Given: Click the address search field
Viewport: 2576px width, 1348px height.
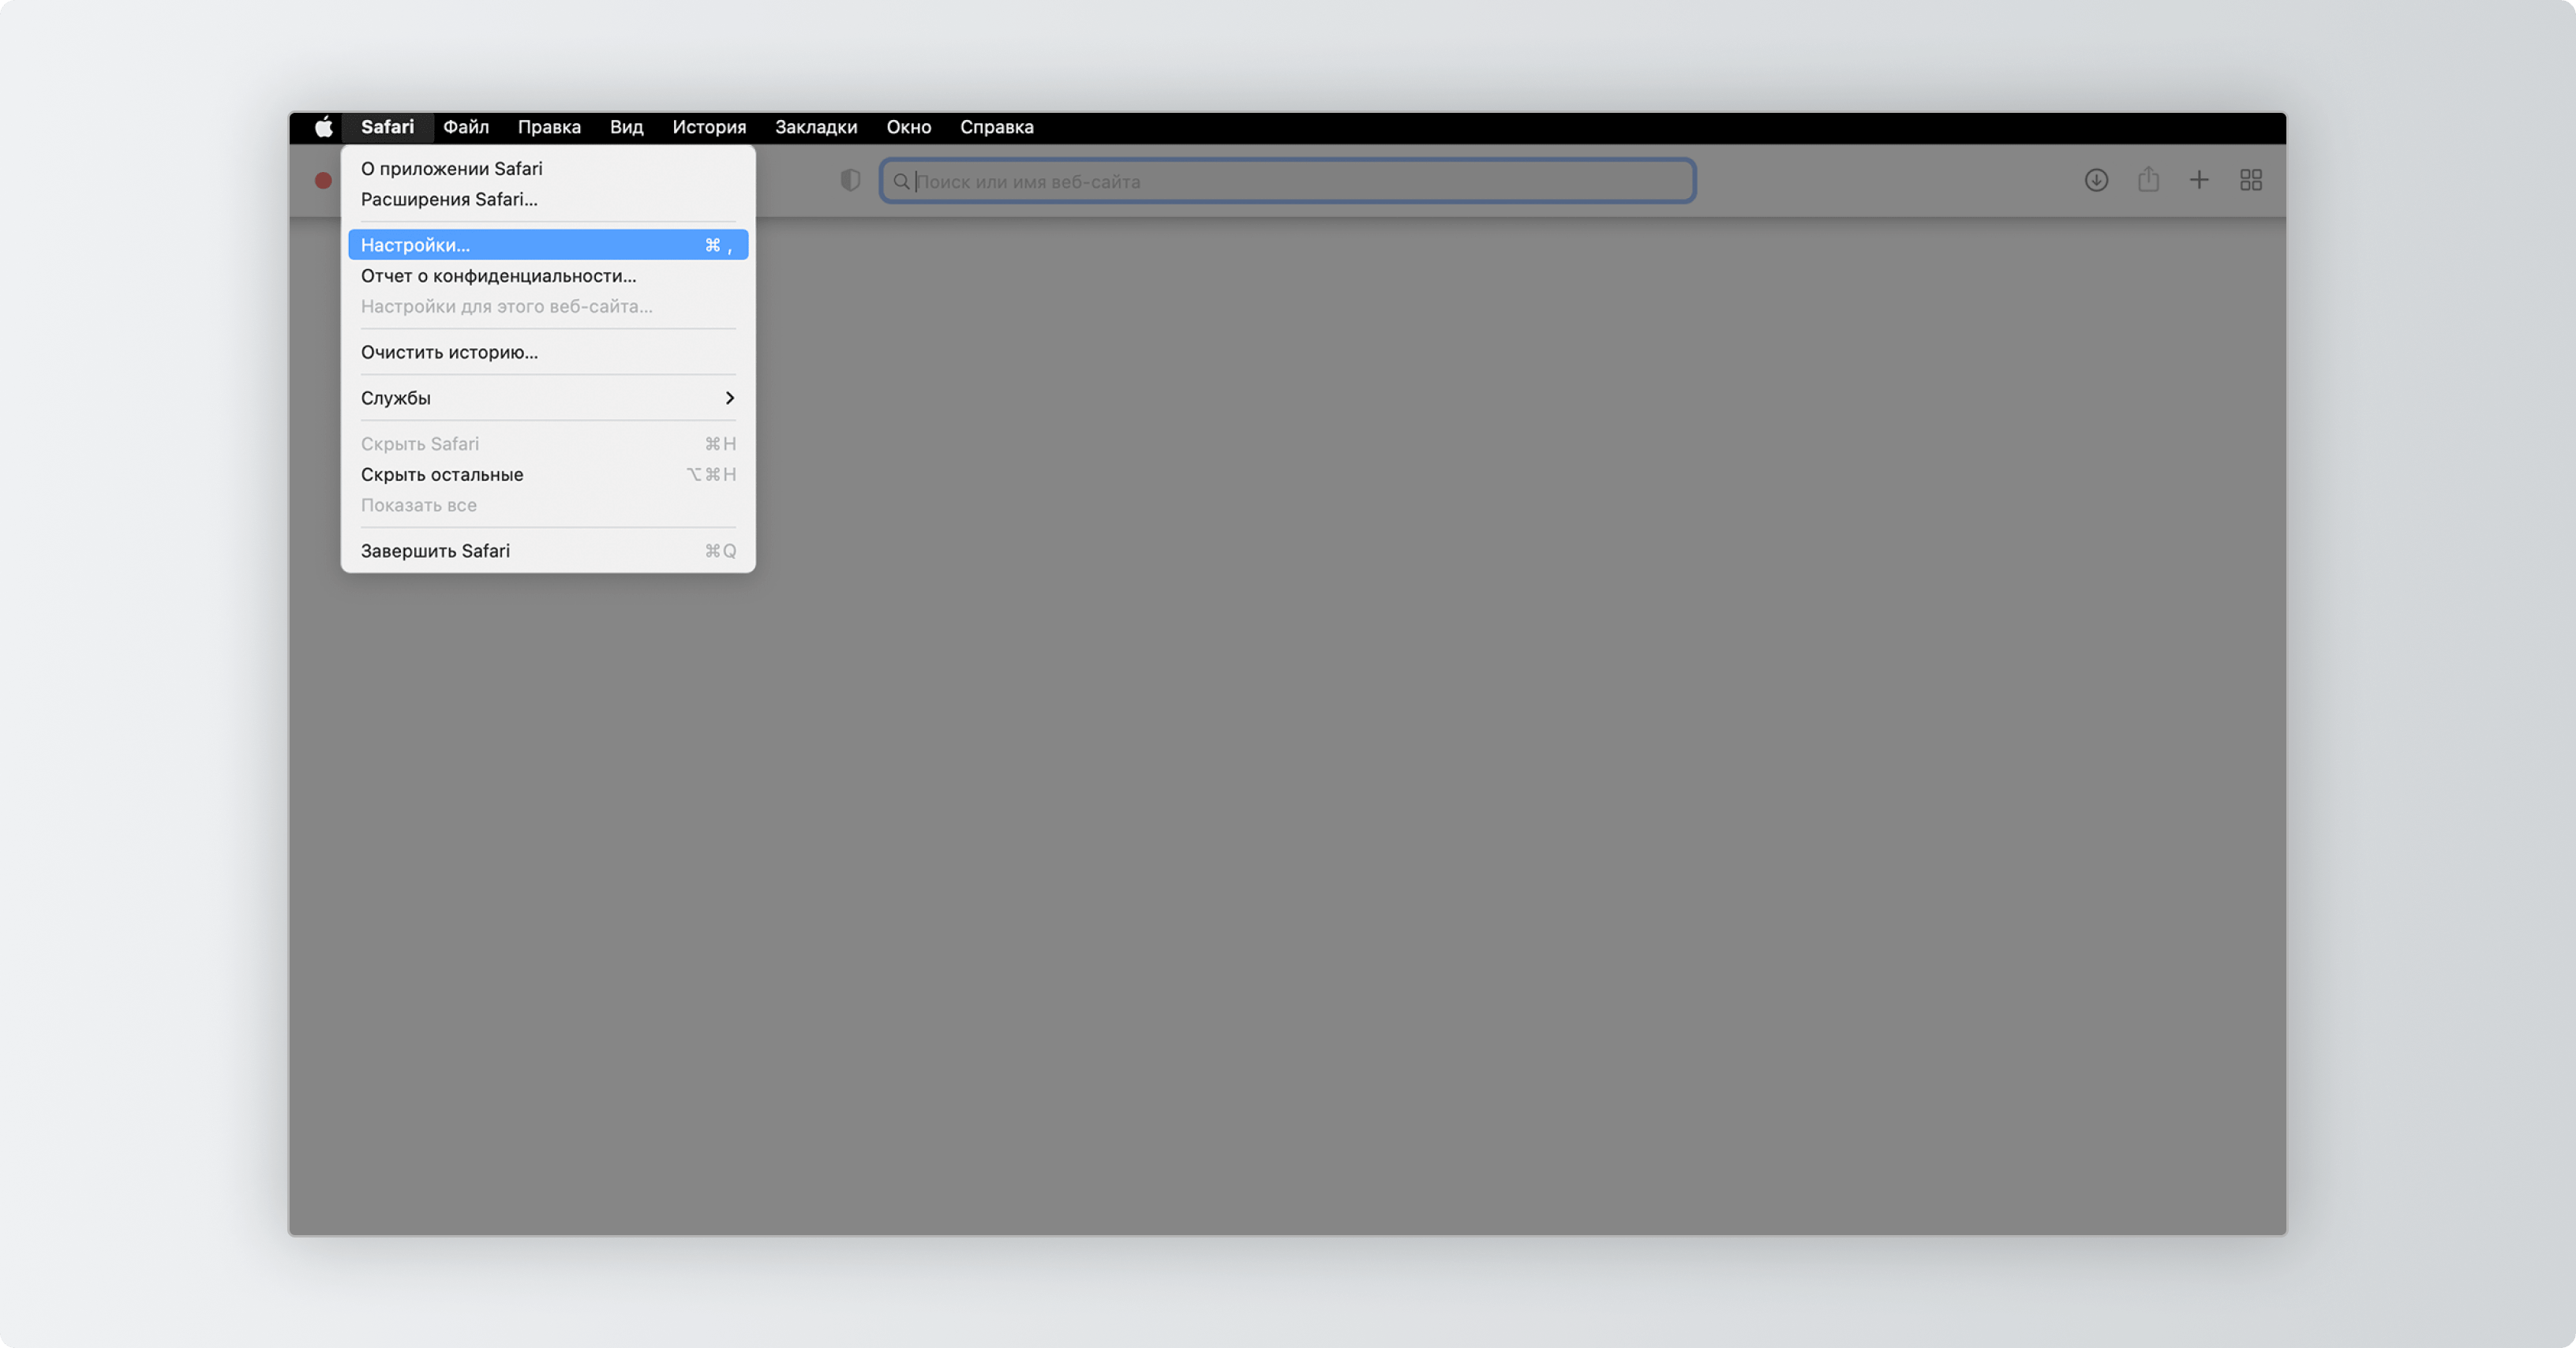Looking at the screenshot, I should (x=1288, y=181).
